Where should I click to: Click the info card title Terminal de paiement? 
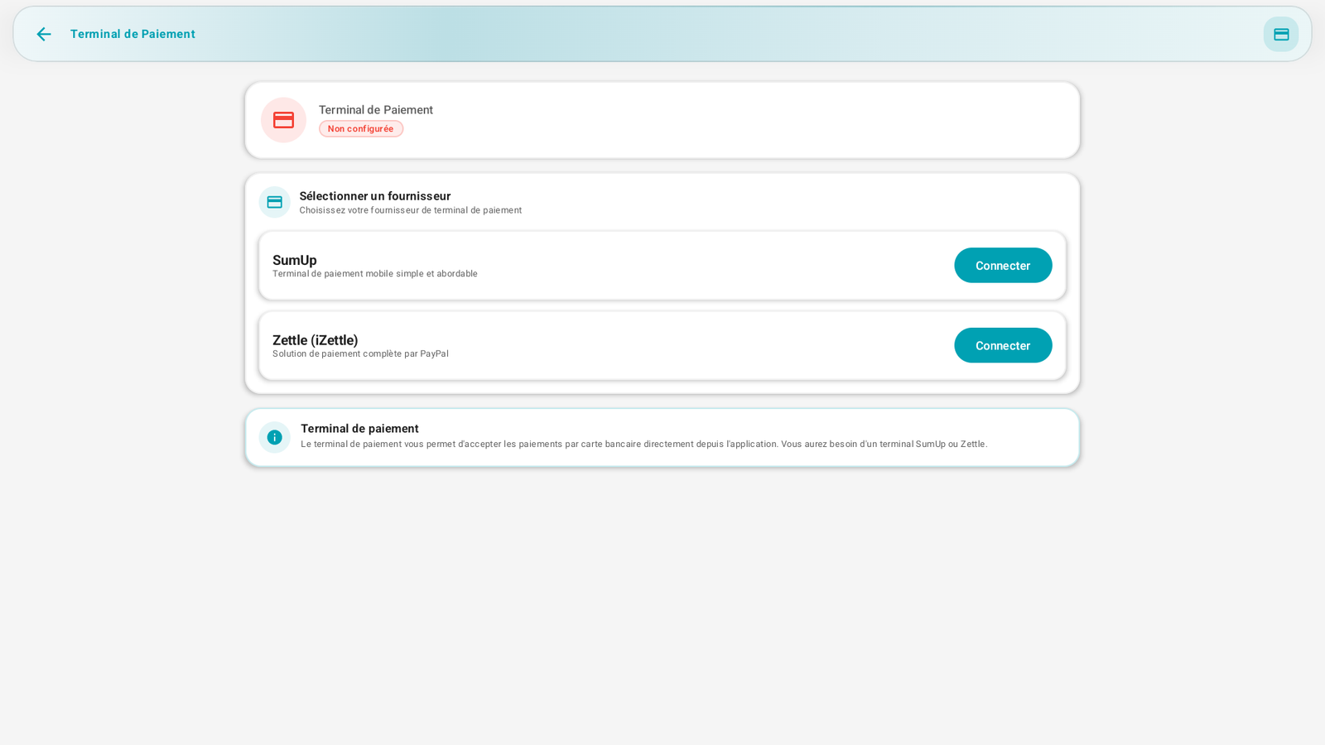(x=359, y=429)
